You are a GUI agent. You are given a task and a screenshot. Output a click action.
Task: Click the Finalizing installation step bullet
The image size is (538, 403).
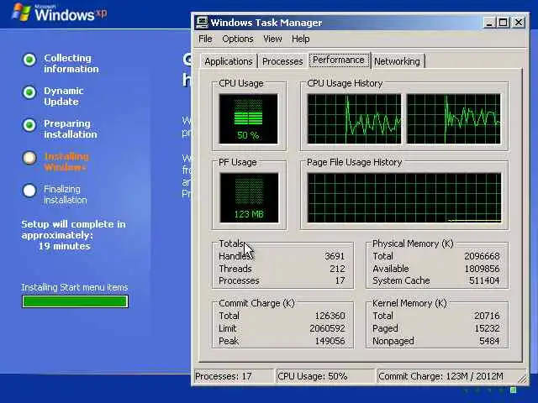pos(29,191)
